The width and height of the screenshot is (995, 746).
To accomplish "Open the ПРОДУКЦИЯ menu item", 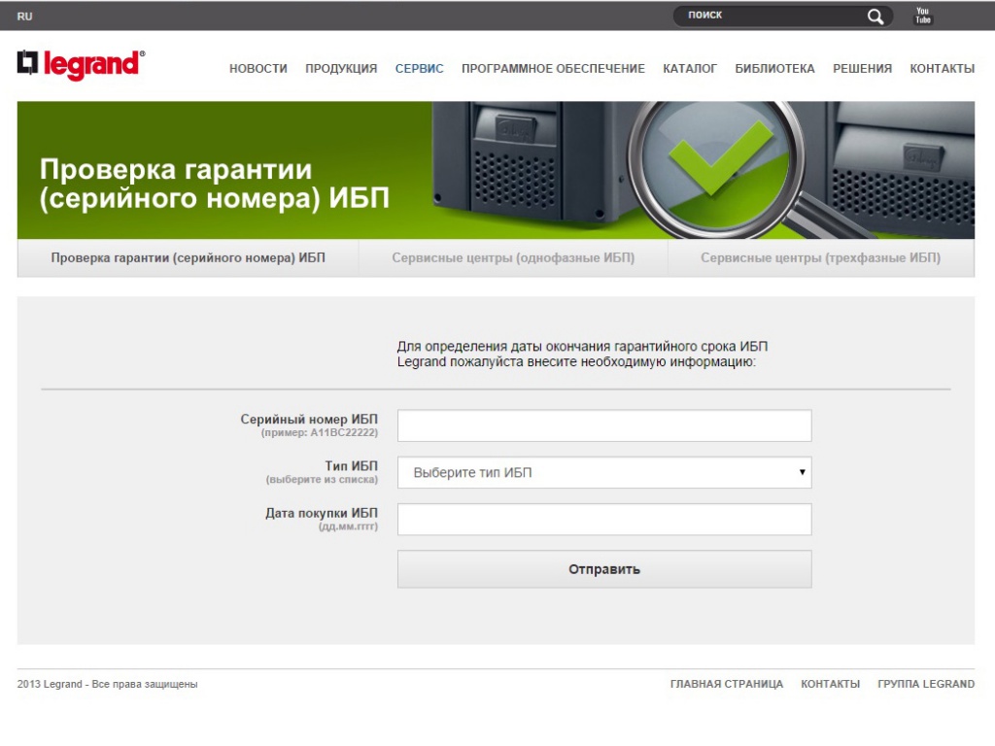I will (341, 69).
